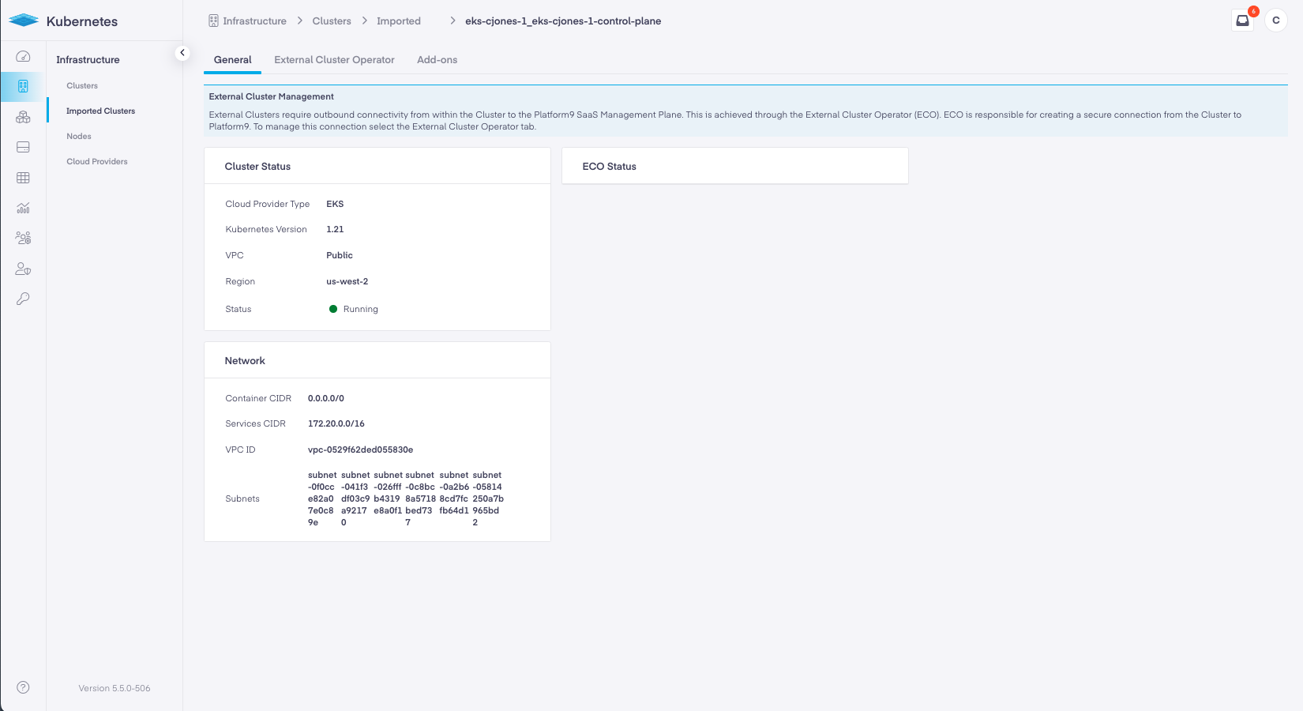Click the Kubernetes logo header
The width and height of the screenshot is (1303, 711).
(63, 21)
